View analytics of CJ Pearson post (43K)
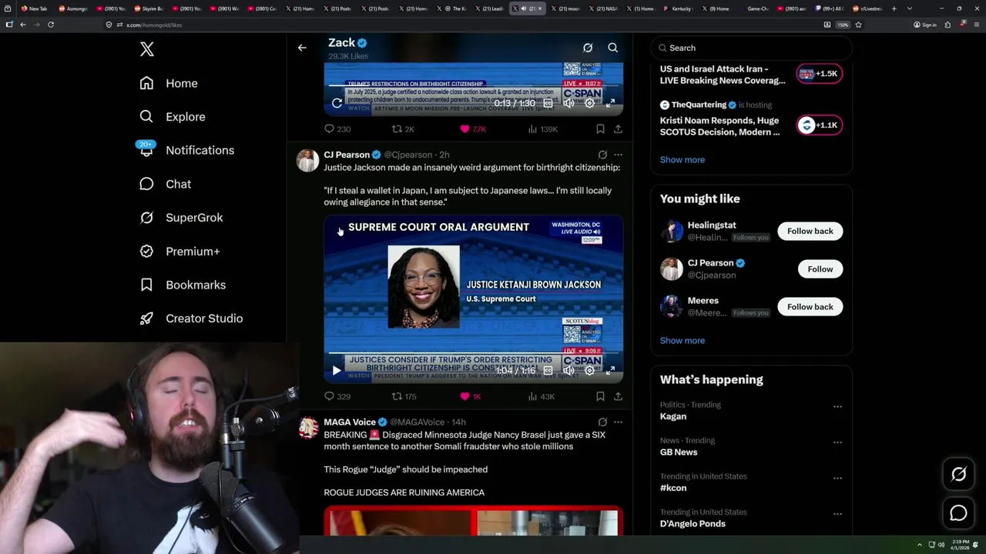 (x=541, y=396)
